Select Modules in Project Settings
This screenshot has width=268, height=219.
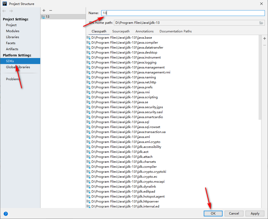pyautogui.click(x=13, y=31)
